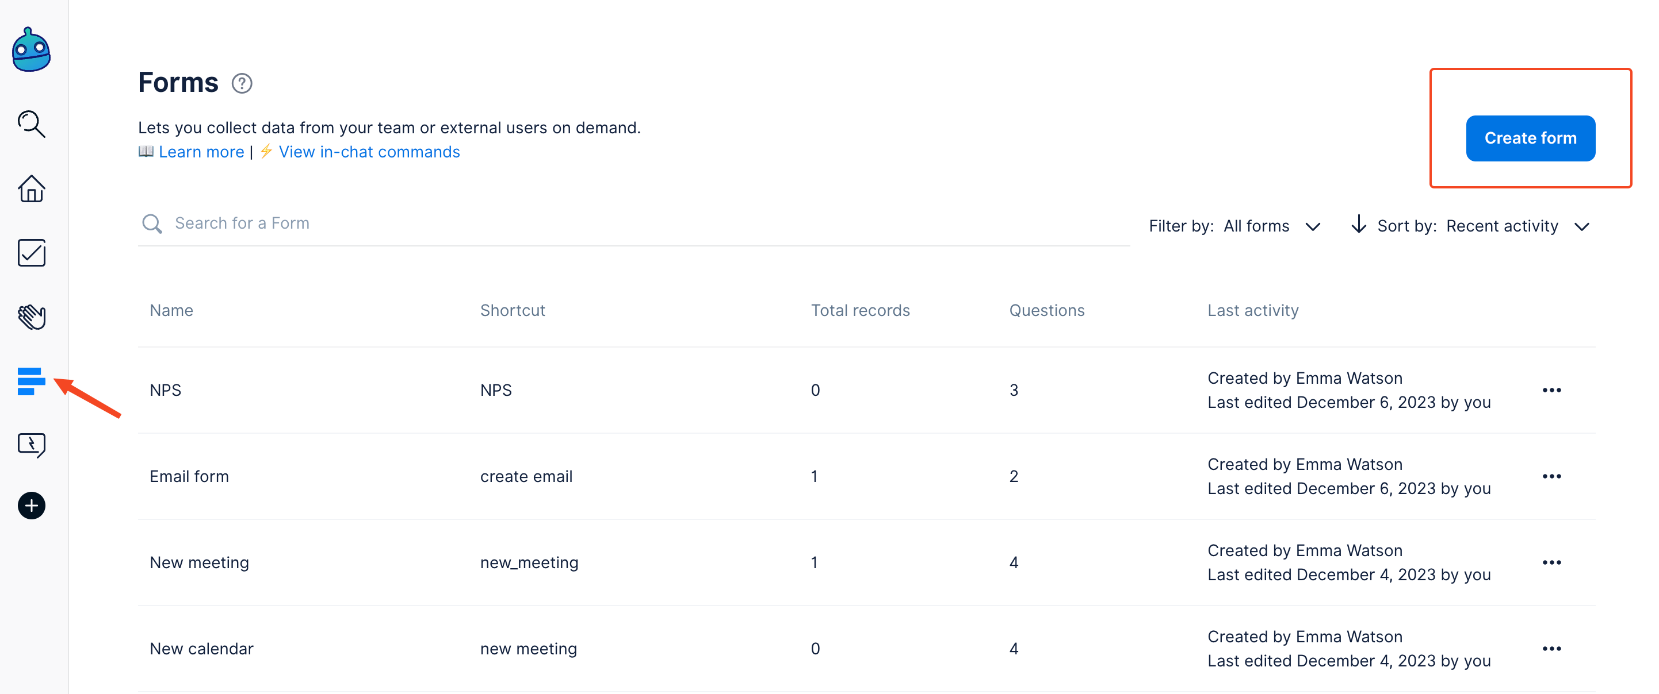Open the chat workflow icon in the sidebar
The width and height of the screenshot is (1659, 694).
31,445
